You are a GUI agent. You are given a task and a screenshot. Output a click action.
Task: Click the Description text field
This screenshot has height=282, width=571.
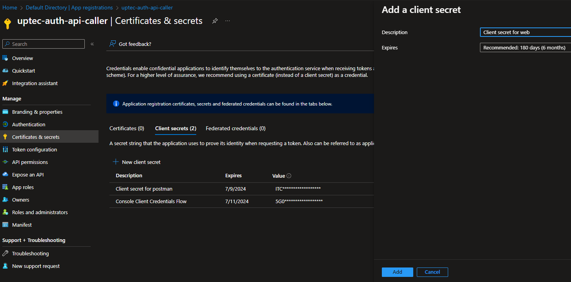click(525, 32)
